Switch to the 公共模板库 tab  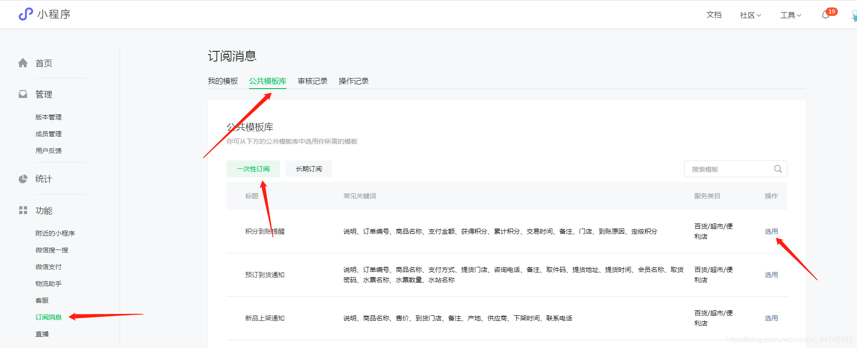[x=268, y=81]
